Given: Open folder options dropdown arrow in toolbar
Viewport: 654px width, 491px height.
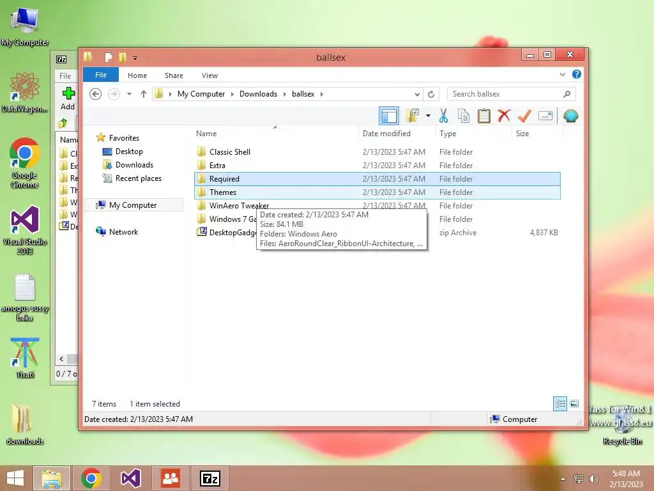Looking at the screenshot, I should (x=428, y=116).
